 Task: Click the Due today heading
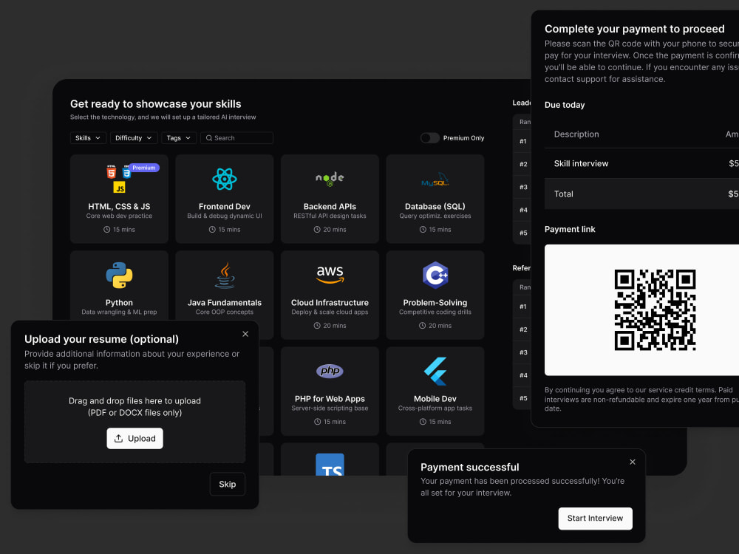point(565,105)
